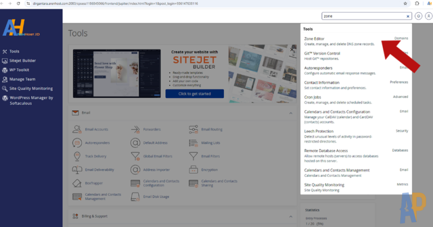
Task: Bookmark this page with the star
Action: [x=405, y=3]
